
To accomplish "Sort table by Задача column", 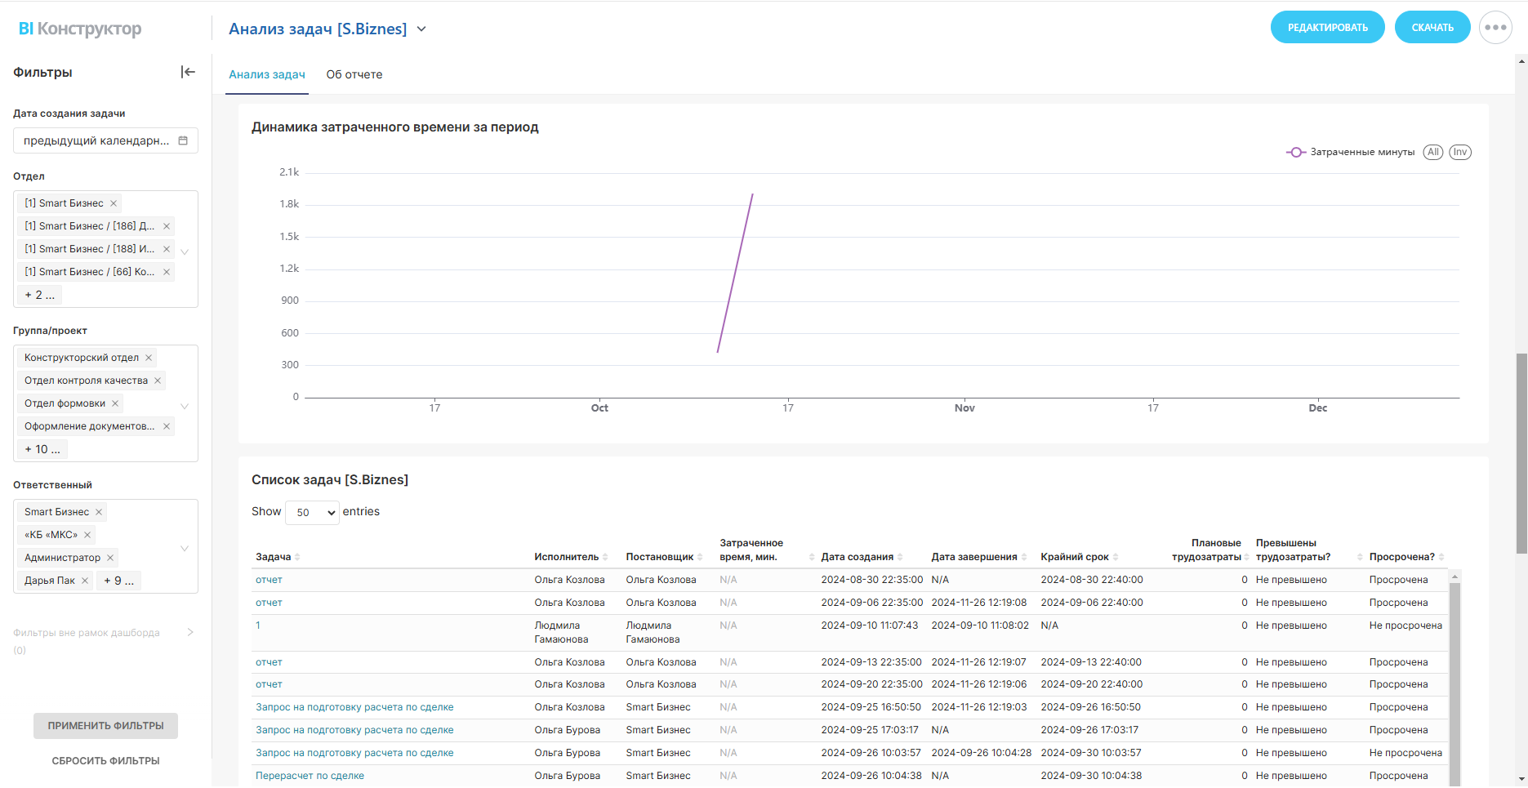I will tap(297, 557).
